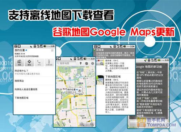This screenshot has width=181, height=132.
Task: Tap the 实验室 header in Labs screen
Action: point(100,50)
